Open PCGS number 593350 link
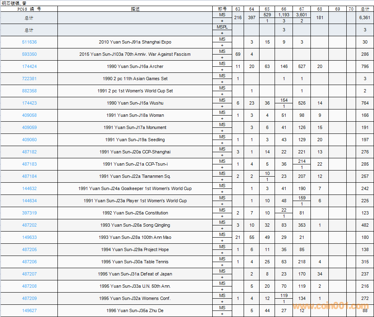 click(29, 54)
